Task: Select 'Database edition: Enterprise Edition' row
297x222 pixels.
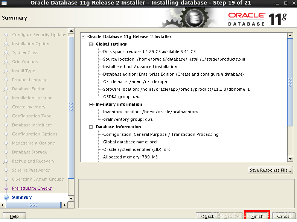Action: click(x=173, y=74)
